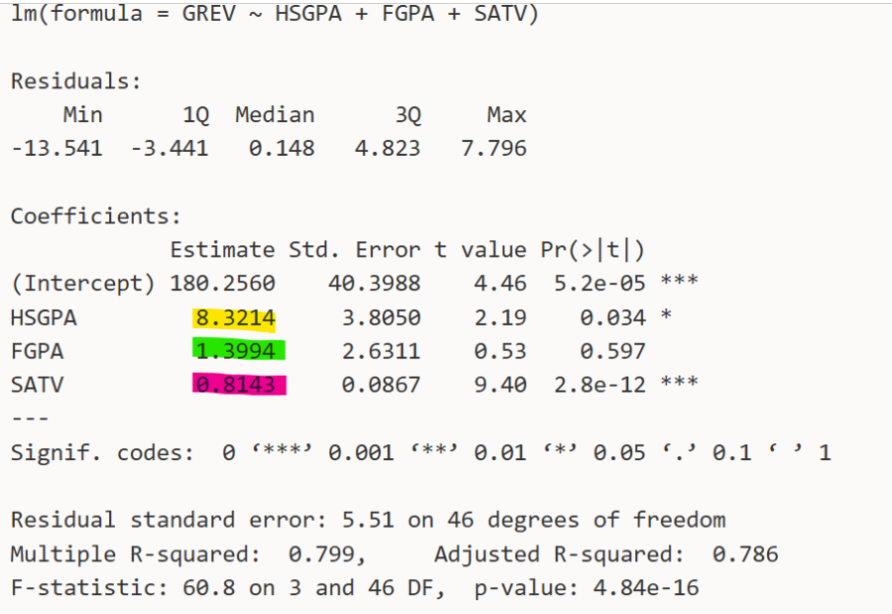The image size is (892, 614).
Task: Select the max residual value 7.796
Action: (494, 149)
